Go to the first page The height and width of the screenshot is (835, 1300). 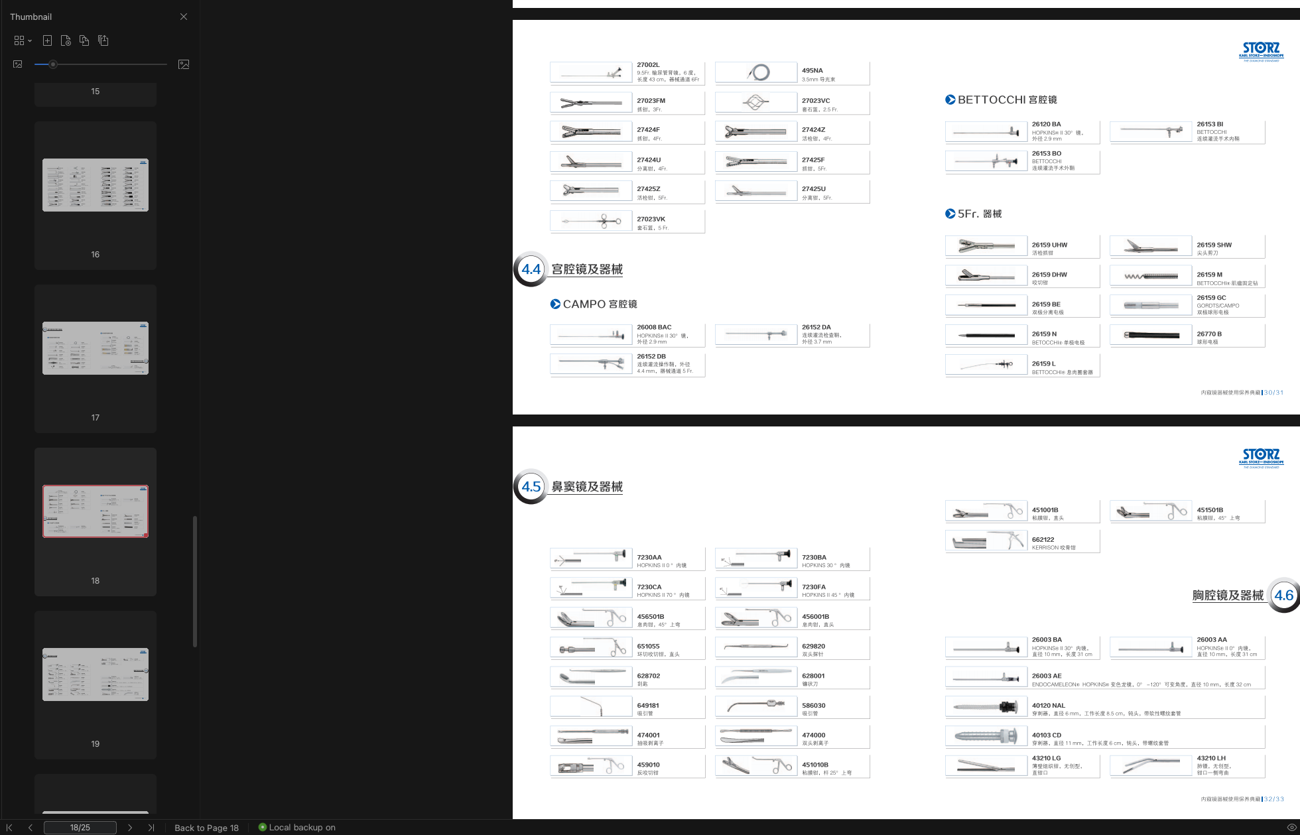point(9,827)
